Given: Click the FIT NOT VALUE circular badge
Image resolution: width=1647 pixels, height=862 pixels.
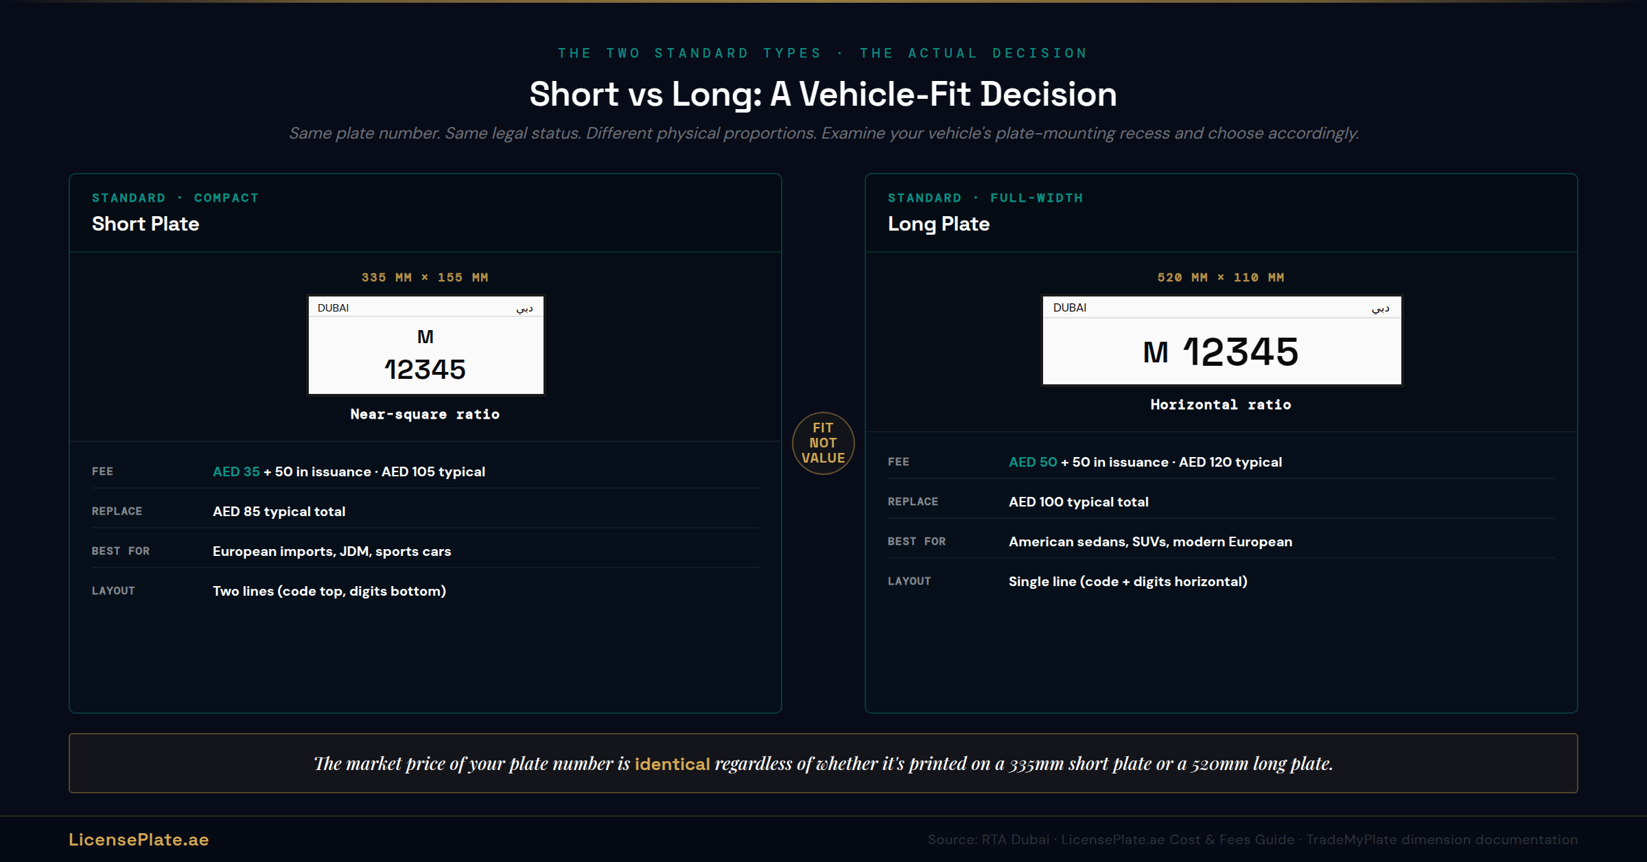Looking at the screenshot, I should click(823, 443).
